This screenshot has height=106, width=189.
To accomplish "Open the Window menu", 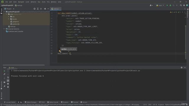I will (x=54, y=2).
